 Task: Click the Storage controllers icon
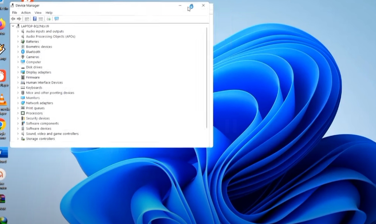pos(23,139)
